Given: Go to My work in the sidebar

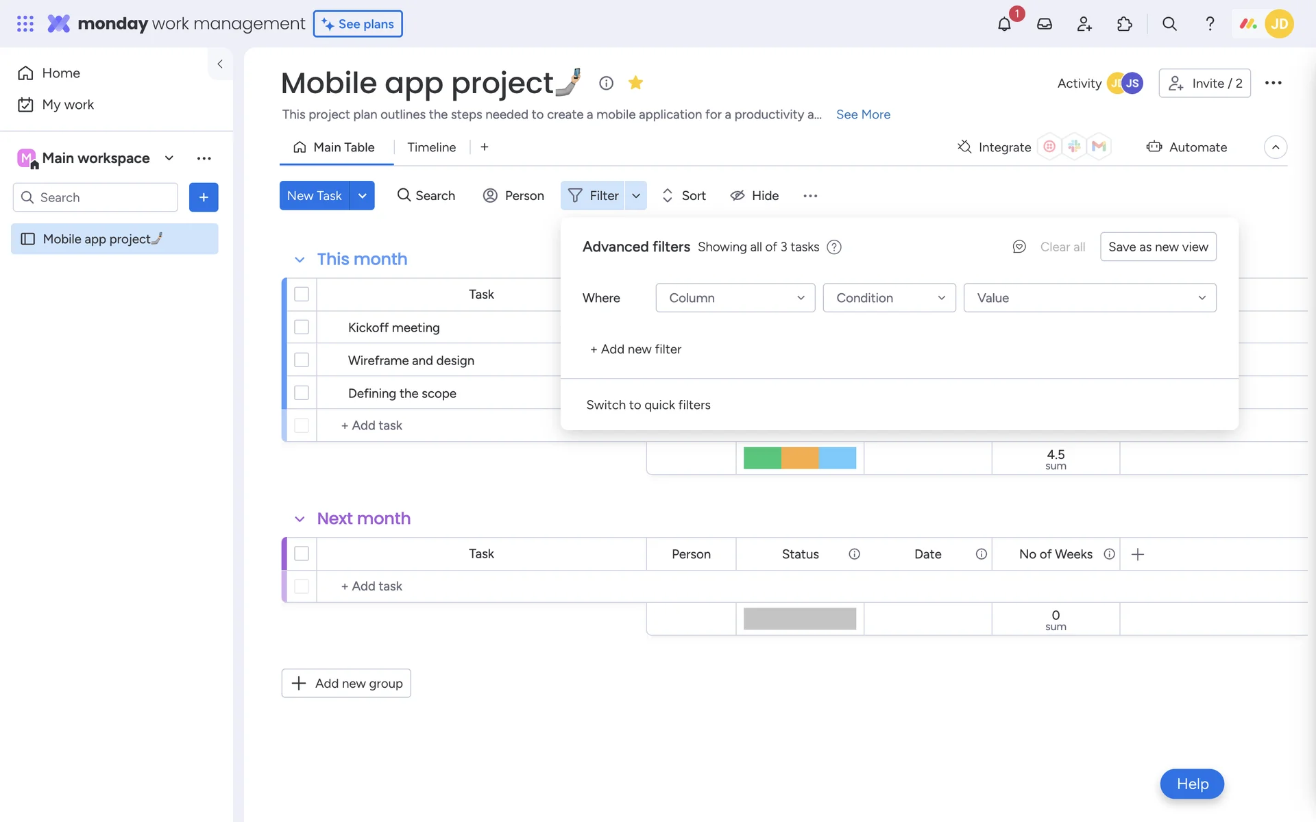Looking at the screenshot, I should pyautogui.click(x=67, y=105).
